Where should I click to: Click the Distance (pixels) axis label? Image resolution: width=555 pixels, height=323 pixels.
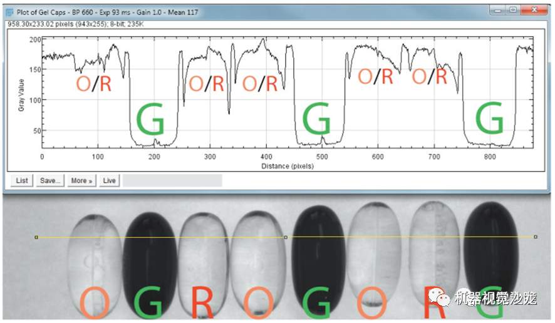pos(288,166)
